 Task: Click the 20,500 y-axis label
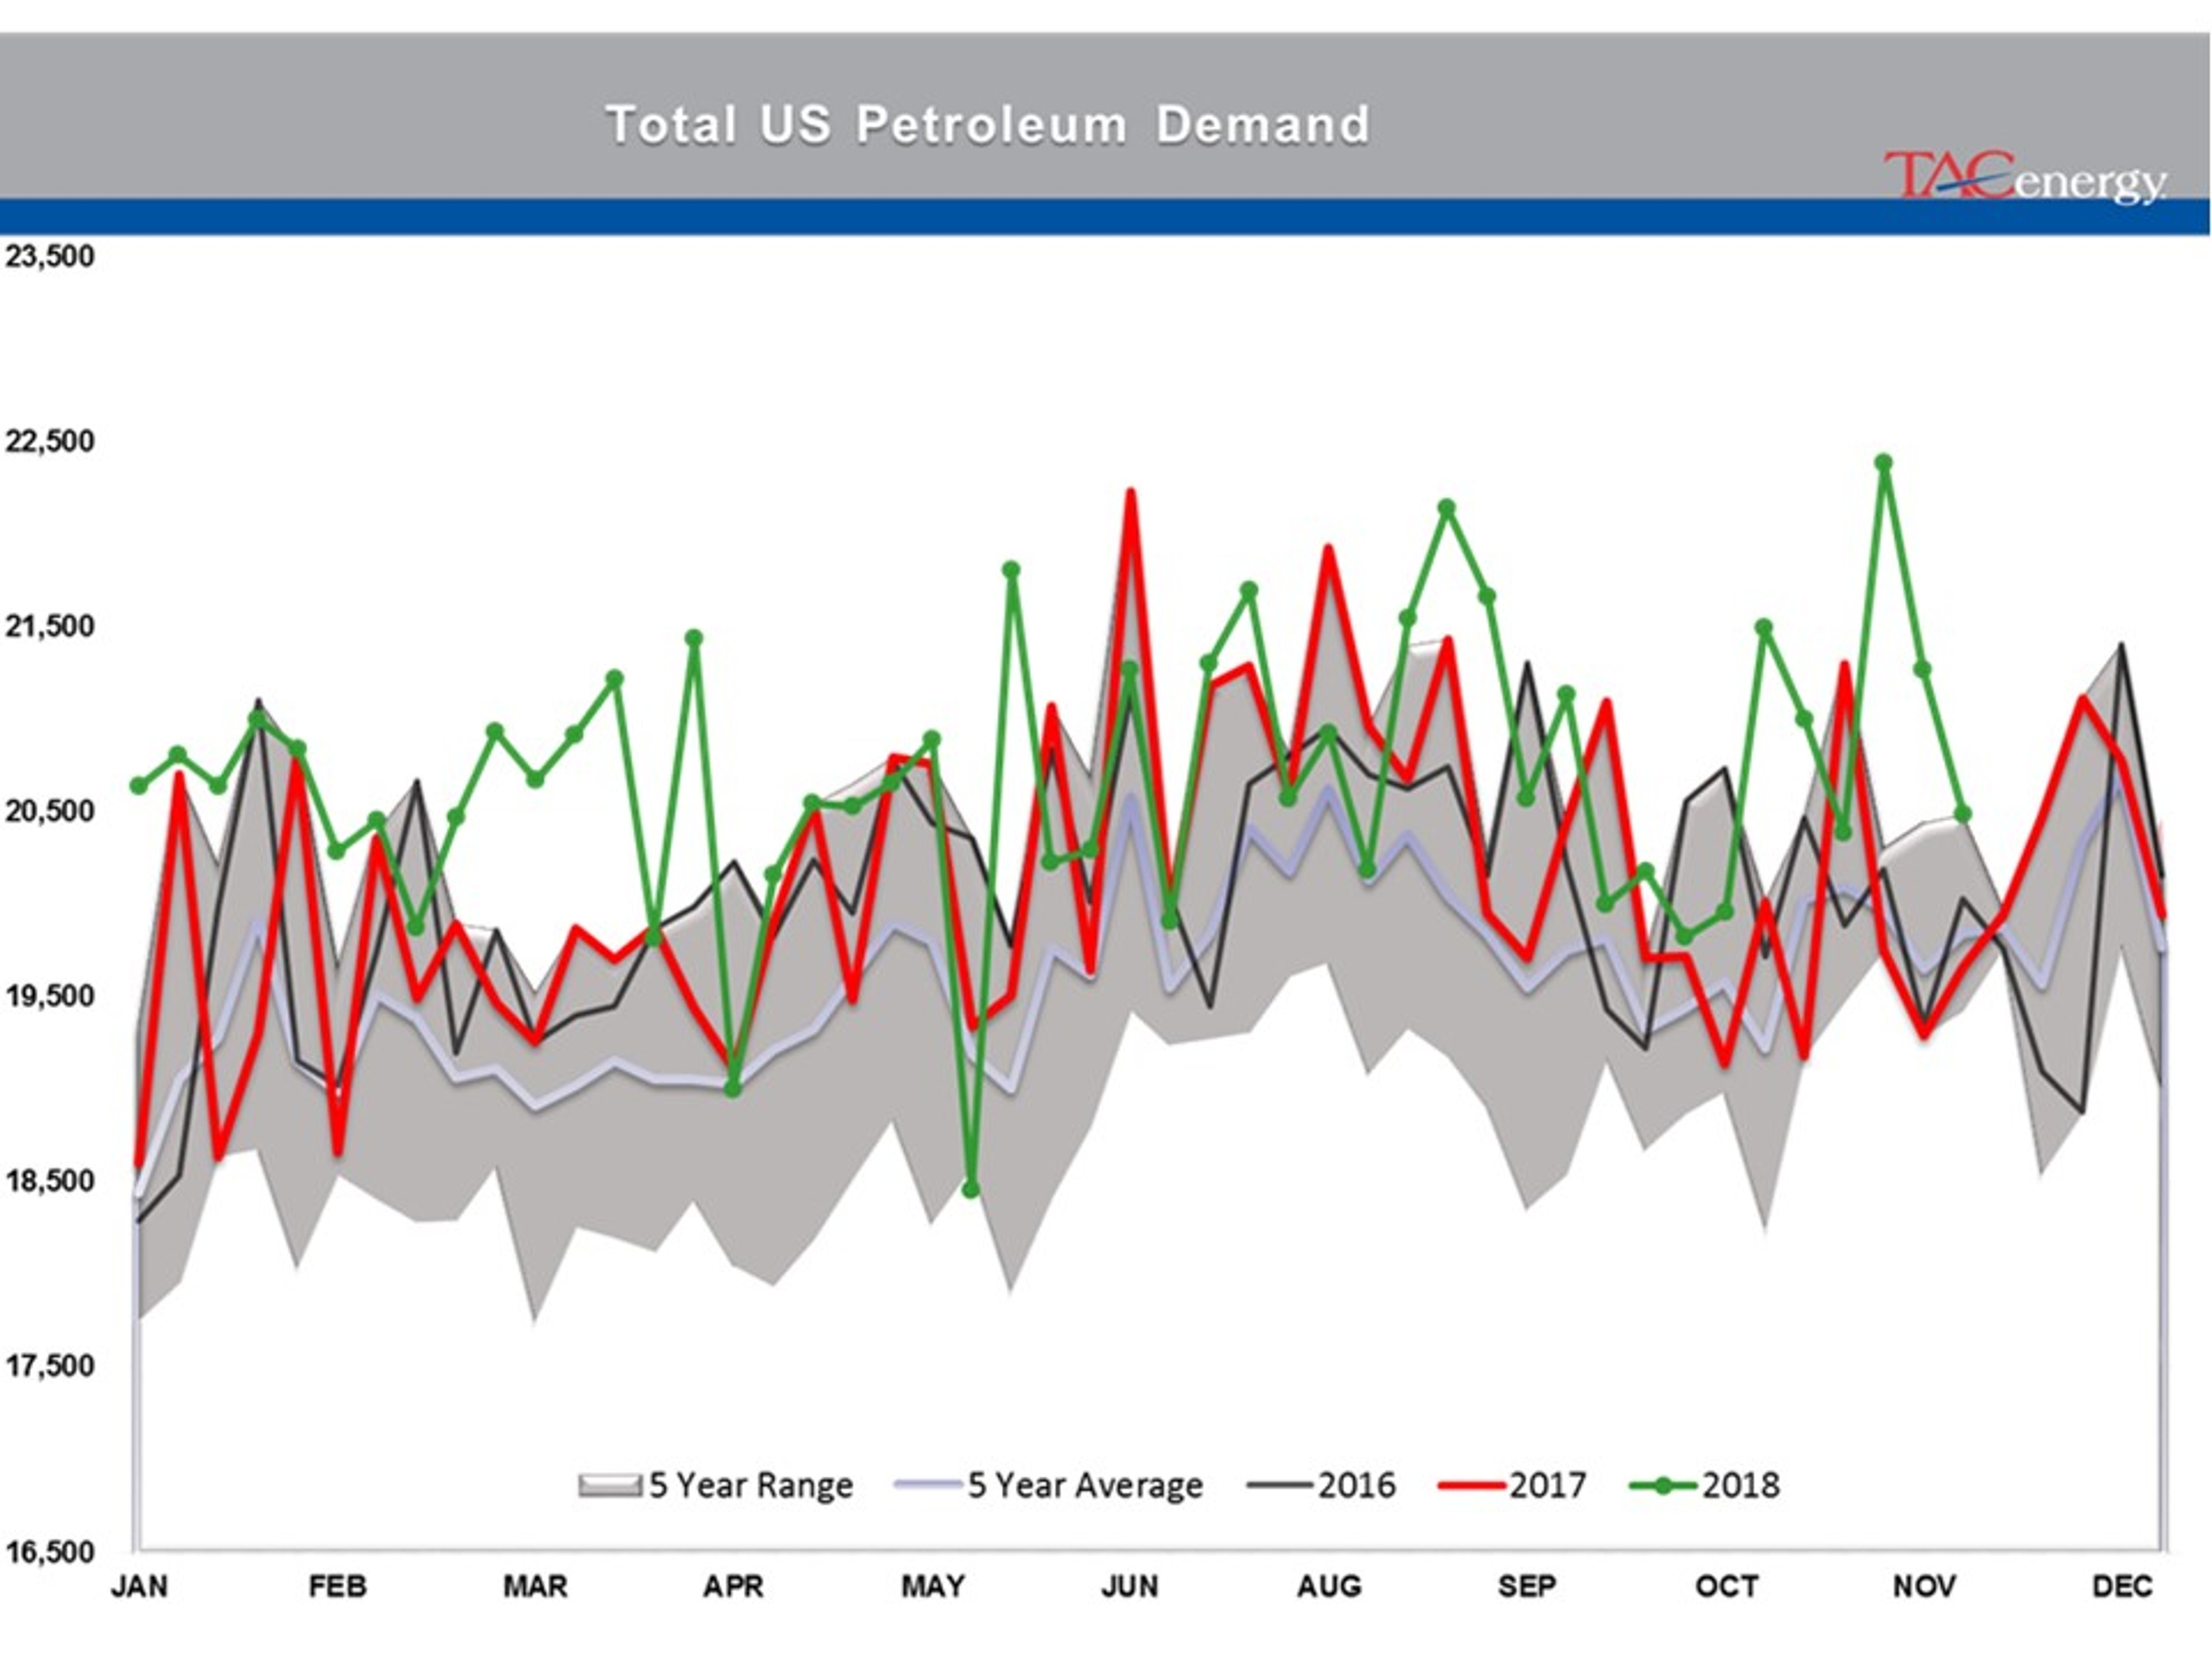(50, 811)
